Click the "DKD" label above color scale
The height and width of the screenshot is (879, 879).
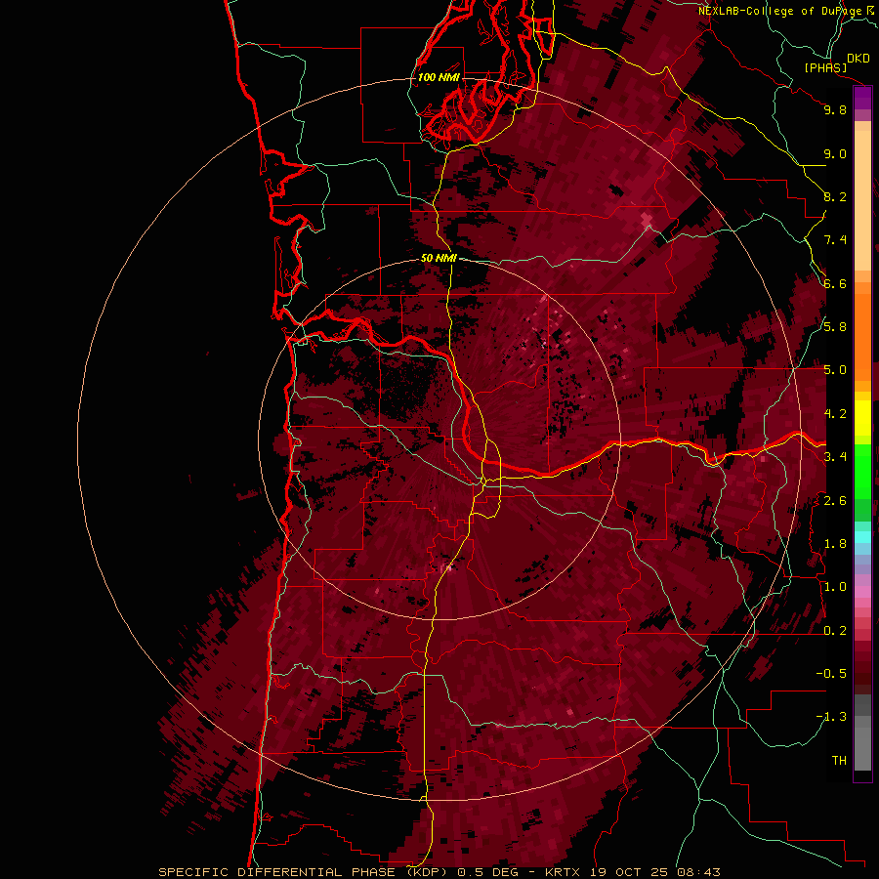coord(858,59)
